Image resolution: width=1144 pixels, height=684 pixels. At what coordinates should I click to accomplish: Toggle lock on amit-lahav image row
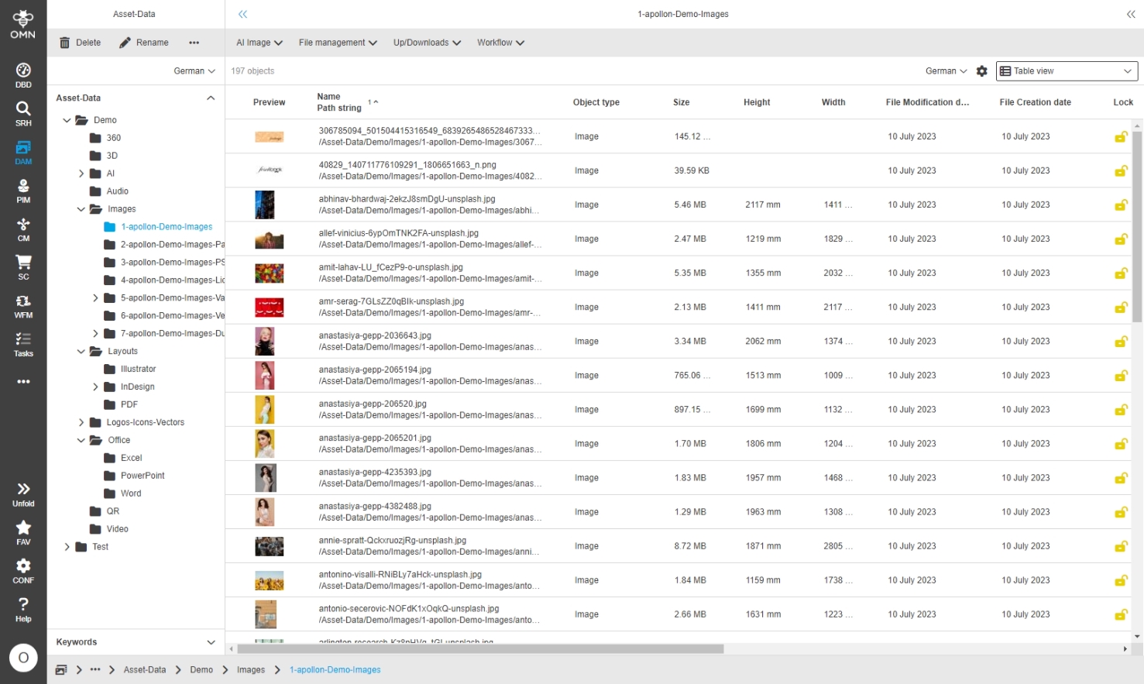coord(1120,273)
